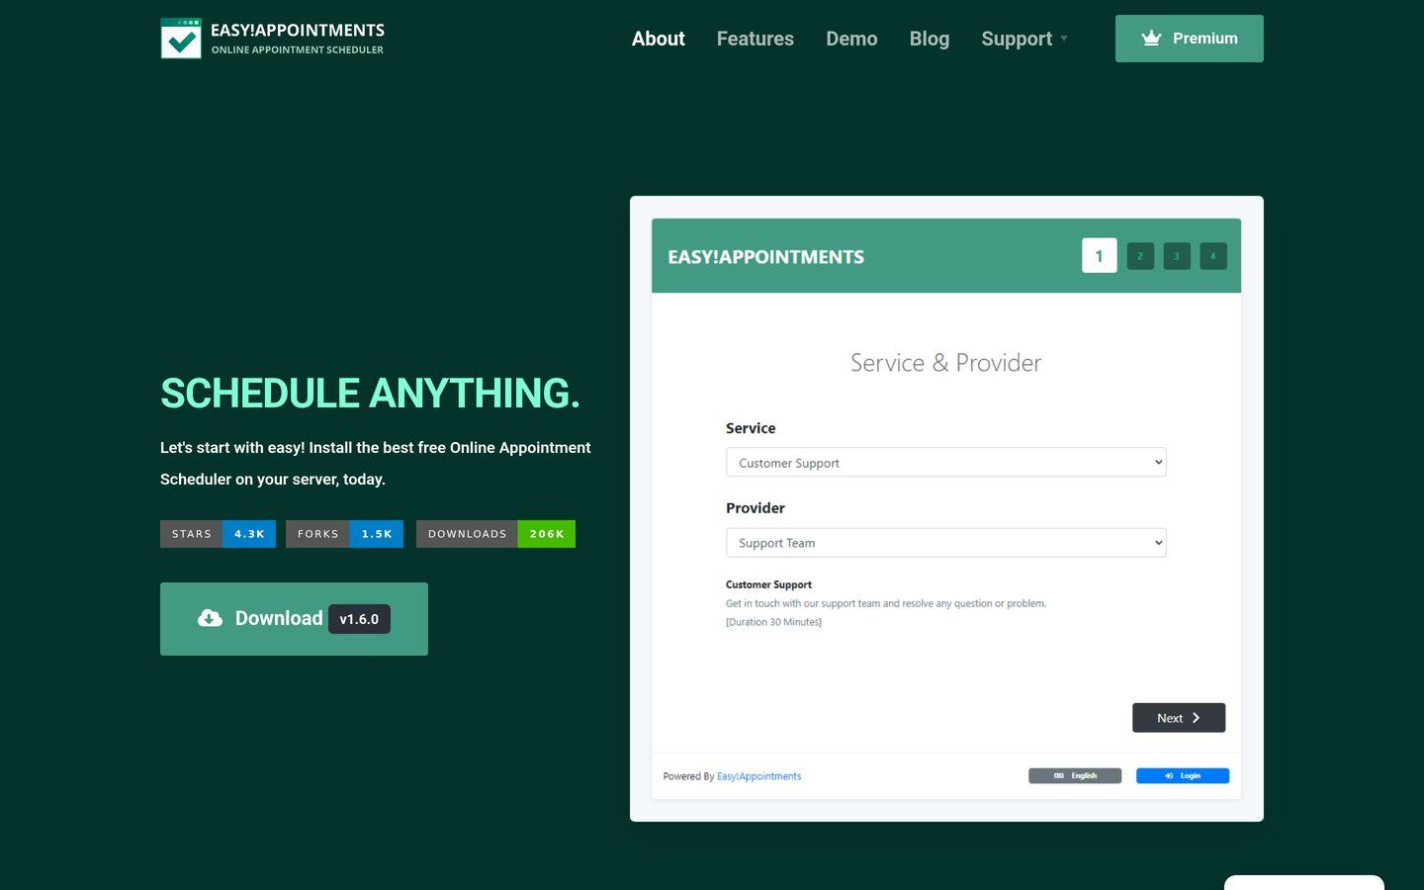
Task: Select wizard step 4 indicator
Action: click(x=1213, y=256)
